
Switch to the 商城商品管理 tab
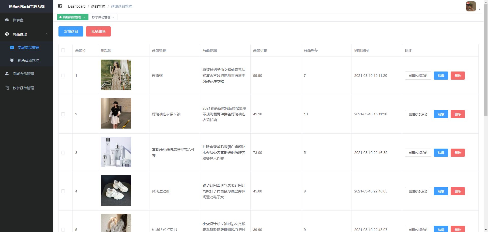(73, 17)
